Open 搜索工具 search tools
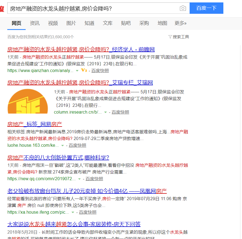 (181, 37)
